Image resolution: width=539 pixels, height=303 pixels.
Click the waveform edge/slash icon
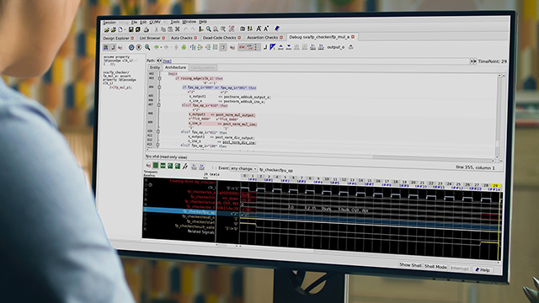point(185,167)
